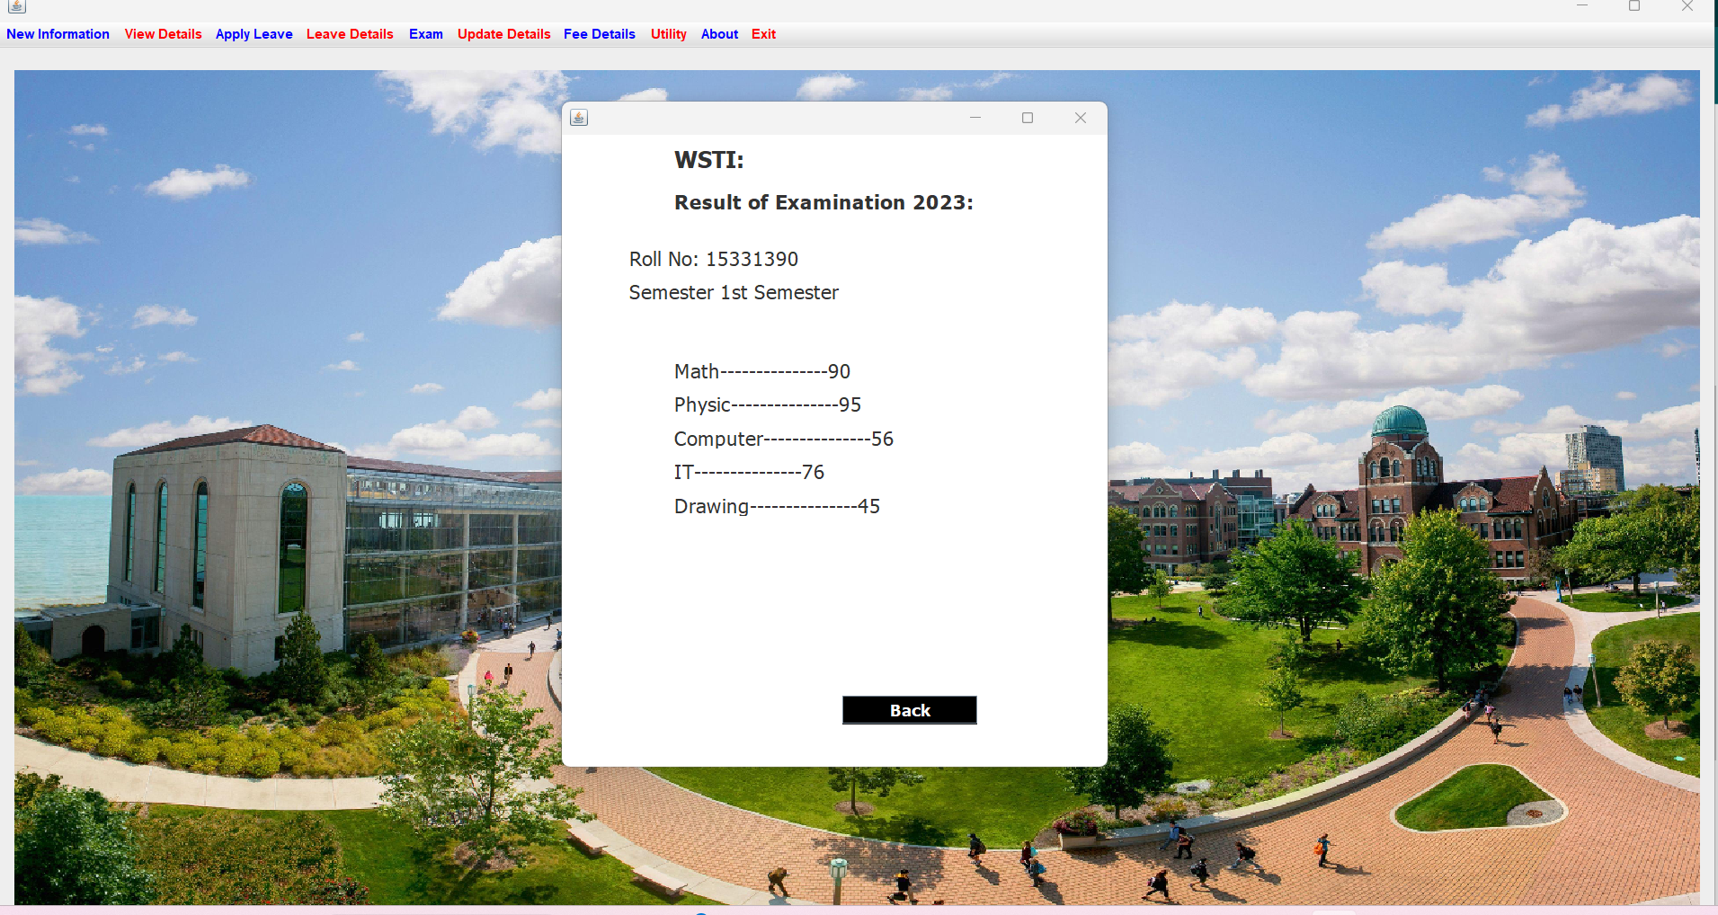This screenshot has width=1718, height=915.
Task: Open the Fee Details menu
Action: [x=599, y=34]
